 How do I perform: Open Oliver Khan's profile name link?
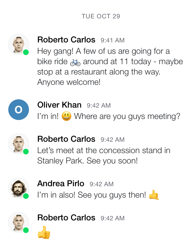click(x=59, y=105)
